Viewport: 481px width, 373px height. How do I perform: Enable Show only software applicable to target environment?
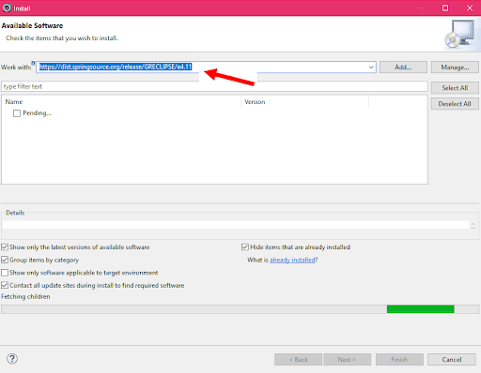pyautogui.click(x=5, y=273)
